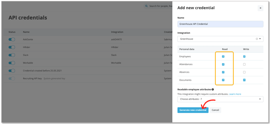Click the Name column header in credentials table
The width and height of the screenshot is (270, 124).
point(26,32)
